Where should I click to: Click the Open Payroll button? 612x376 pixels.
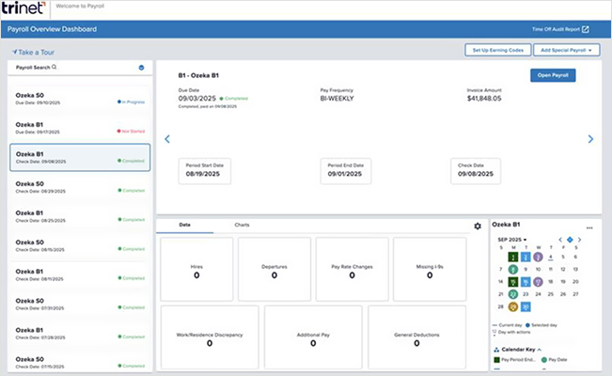point(553,75)
